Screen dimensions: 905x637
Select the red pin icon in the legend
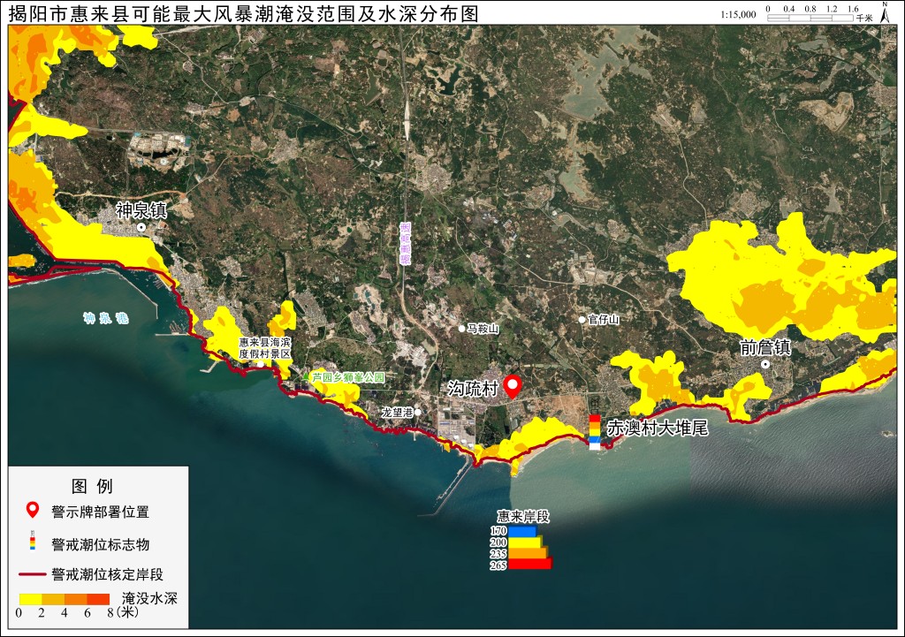pos(33,510)
